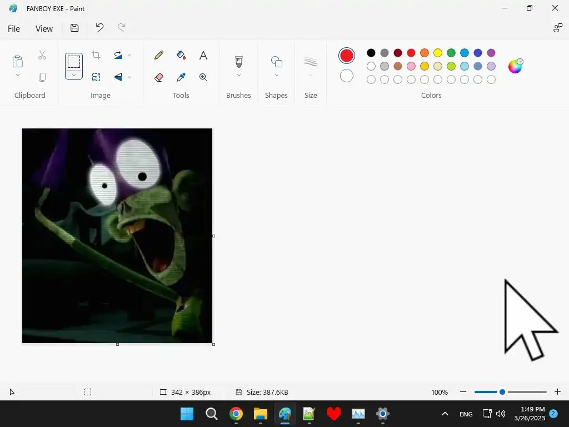Click the zoom out minus button
Image resolution: width=569 pixels, height=427 pixels.
pos(463,392)
